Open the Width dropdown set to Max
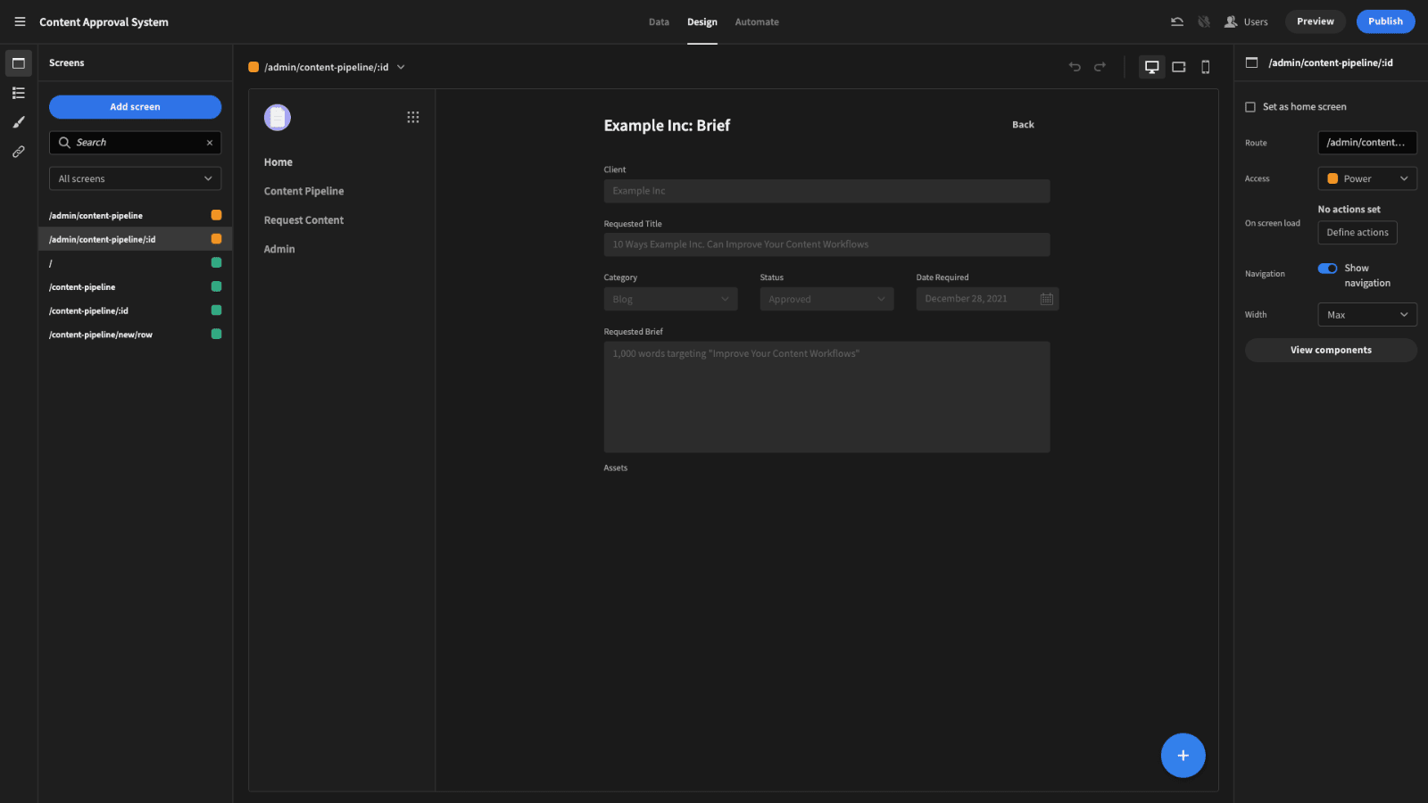The width and height of the screenshot is (1428, 803). tap(1367, 315)
